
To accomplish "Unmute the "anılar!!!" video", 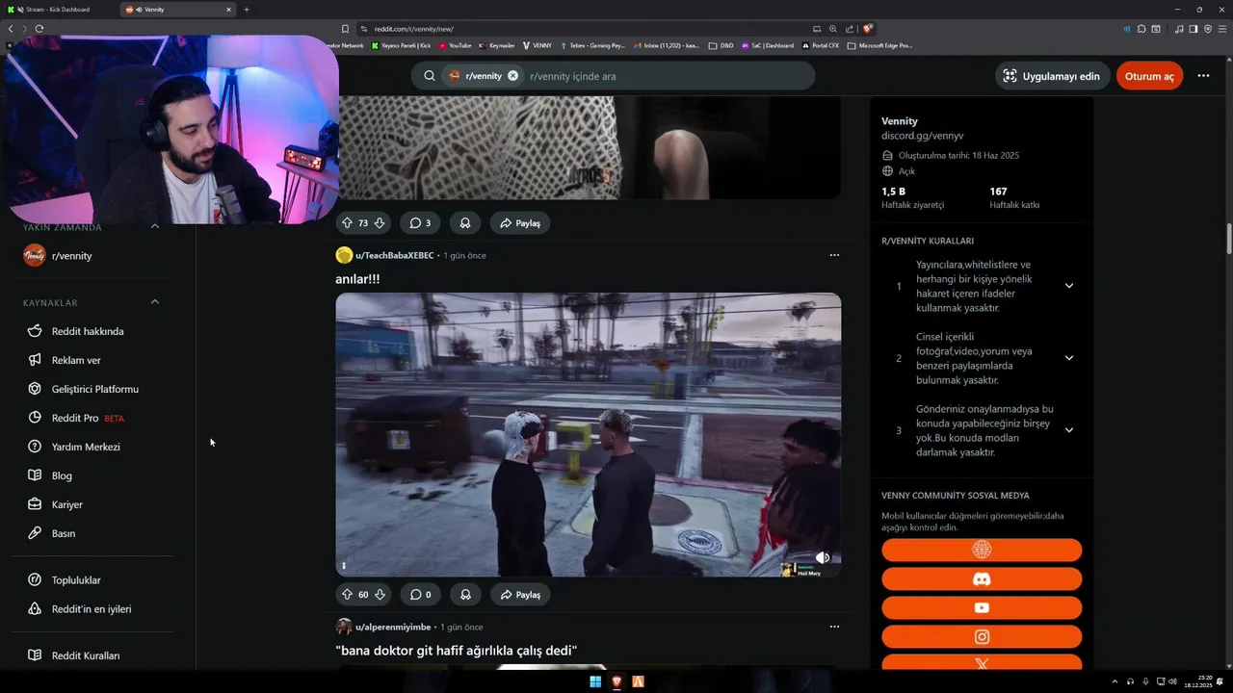I will [x=823, y=557].
